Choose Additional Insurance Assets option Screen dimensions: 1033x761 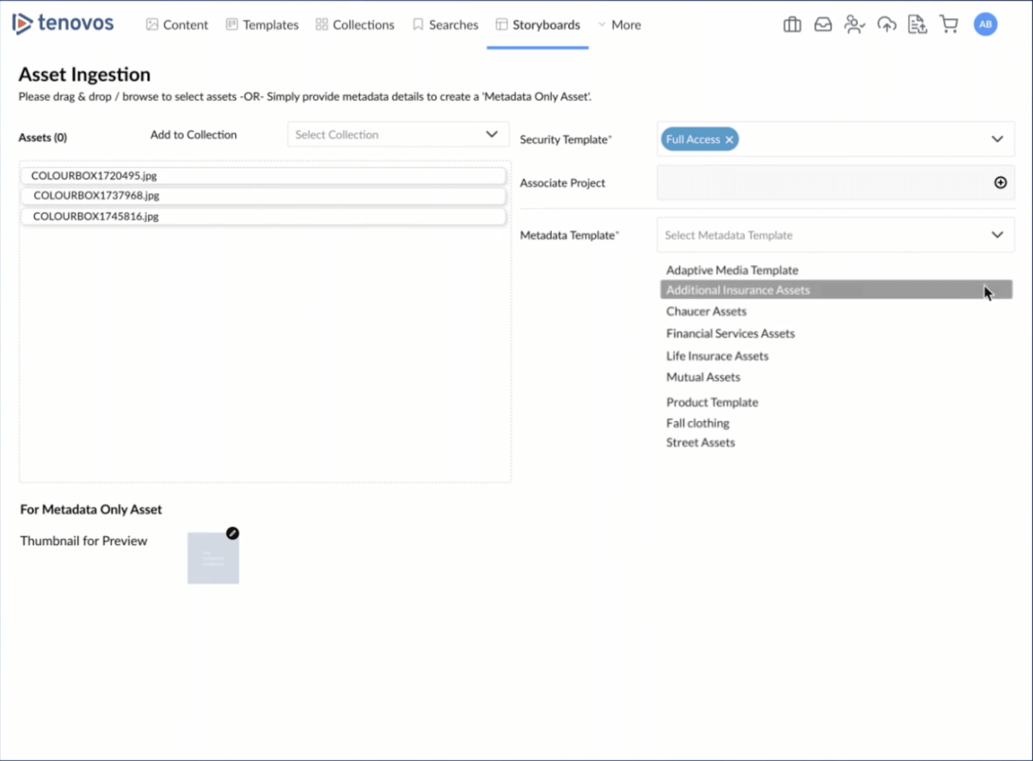(x=738, y=290)
